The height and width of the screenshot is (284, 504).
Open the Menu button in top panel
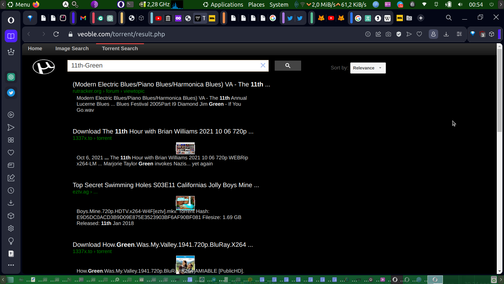(19, 4)
